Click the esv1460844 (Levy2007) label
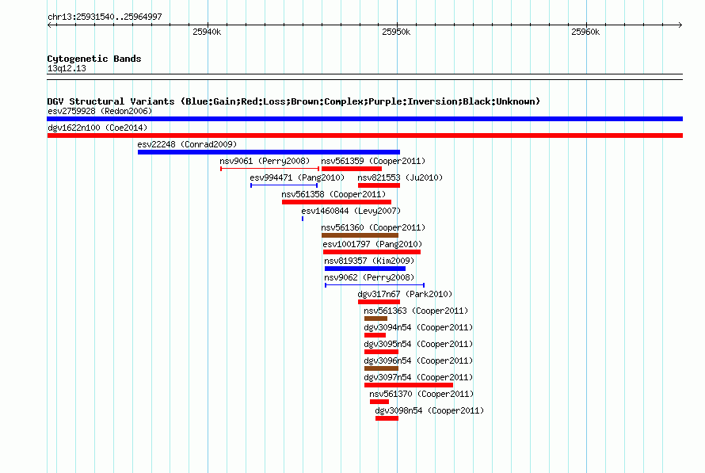The image size is (705, 473). [351, 211]
